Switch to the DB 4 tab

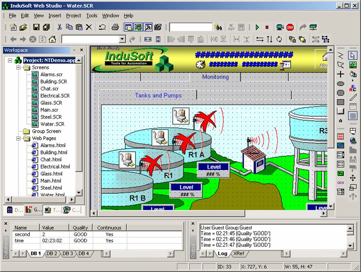tap(84, 253)
